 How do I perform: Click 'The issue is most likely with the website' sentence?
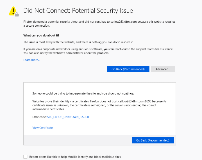pyautogui.click(x=78, y=42)
